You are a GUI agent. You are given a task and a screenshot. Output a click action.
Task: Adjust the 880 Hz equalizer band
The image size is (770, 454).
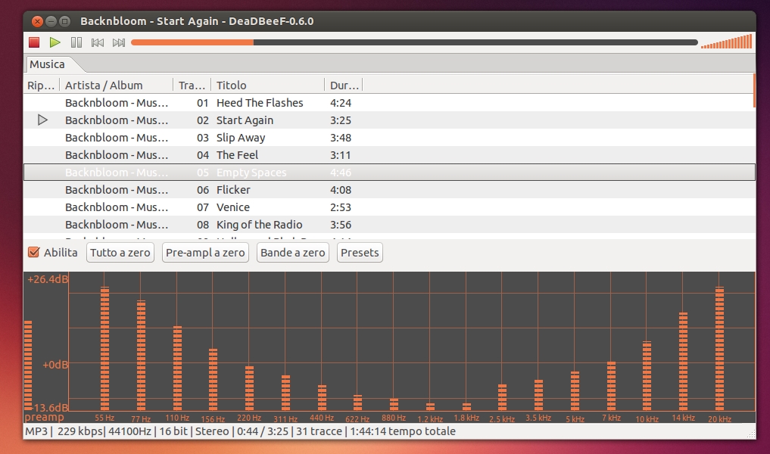[x=394, y=404]
